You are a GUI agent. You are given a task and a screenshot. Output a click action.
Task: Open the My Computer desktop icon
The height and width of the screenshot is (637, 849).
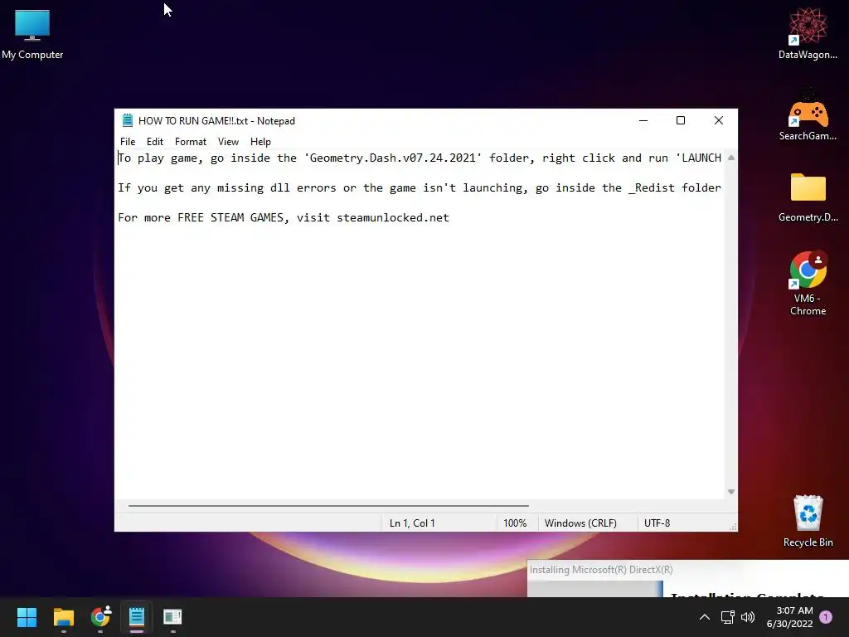click(32, 33)
